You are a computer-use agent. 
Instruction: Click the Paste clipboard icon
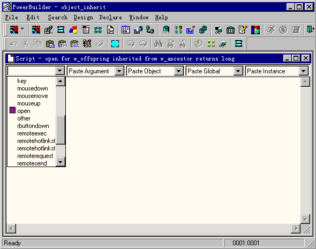pyautogui.click(x=50, y=44)
